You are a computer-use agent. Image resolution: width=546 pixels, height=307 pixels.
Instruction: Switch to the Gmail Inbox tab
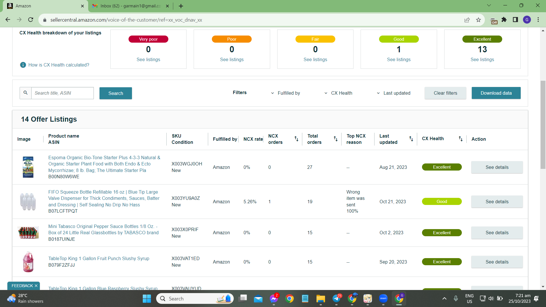tap(130, 6)
